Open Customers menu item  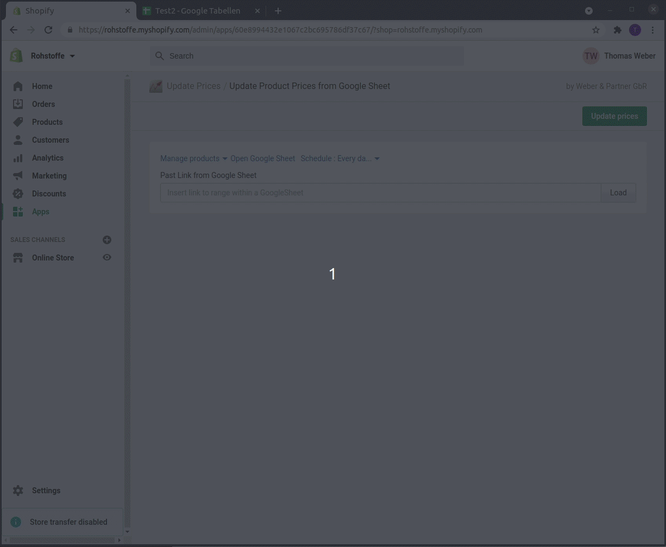click(x=51, y=140)
